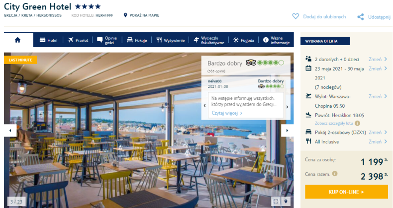The width and height of the screenshot is (393, 208).
Task: Click map marker icon on photo corner
Action: coord(286,201)
